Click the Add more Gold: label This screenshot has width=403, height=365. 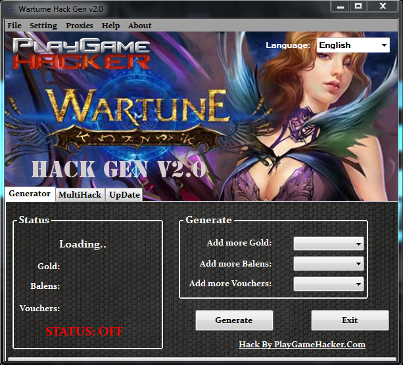tap(239, 242)
